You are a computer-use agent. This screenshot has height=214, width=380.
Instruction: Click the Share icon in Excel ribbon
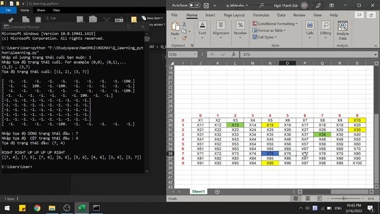[371, 15]
